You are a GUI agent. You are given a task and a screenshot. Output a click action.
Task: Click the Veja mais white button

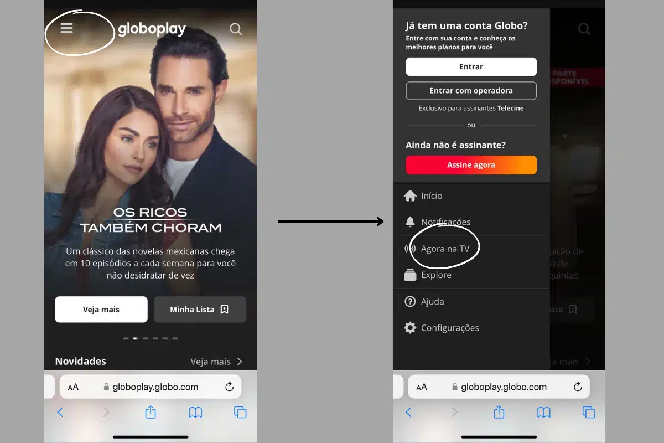[101, 310]
